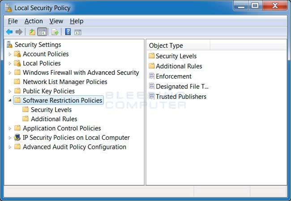Select Security Levels text in right pane
This screenshot has height=201, width=291.
point(176,56)
